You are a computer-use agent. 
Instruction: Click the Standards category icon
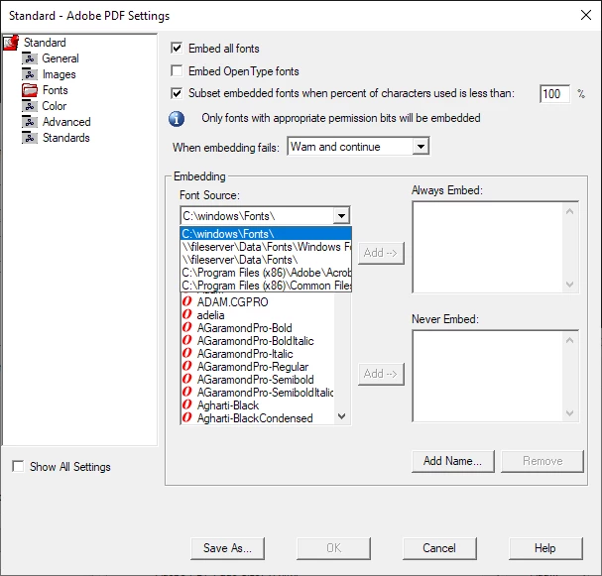pos(30,138)
